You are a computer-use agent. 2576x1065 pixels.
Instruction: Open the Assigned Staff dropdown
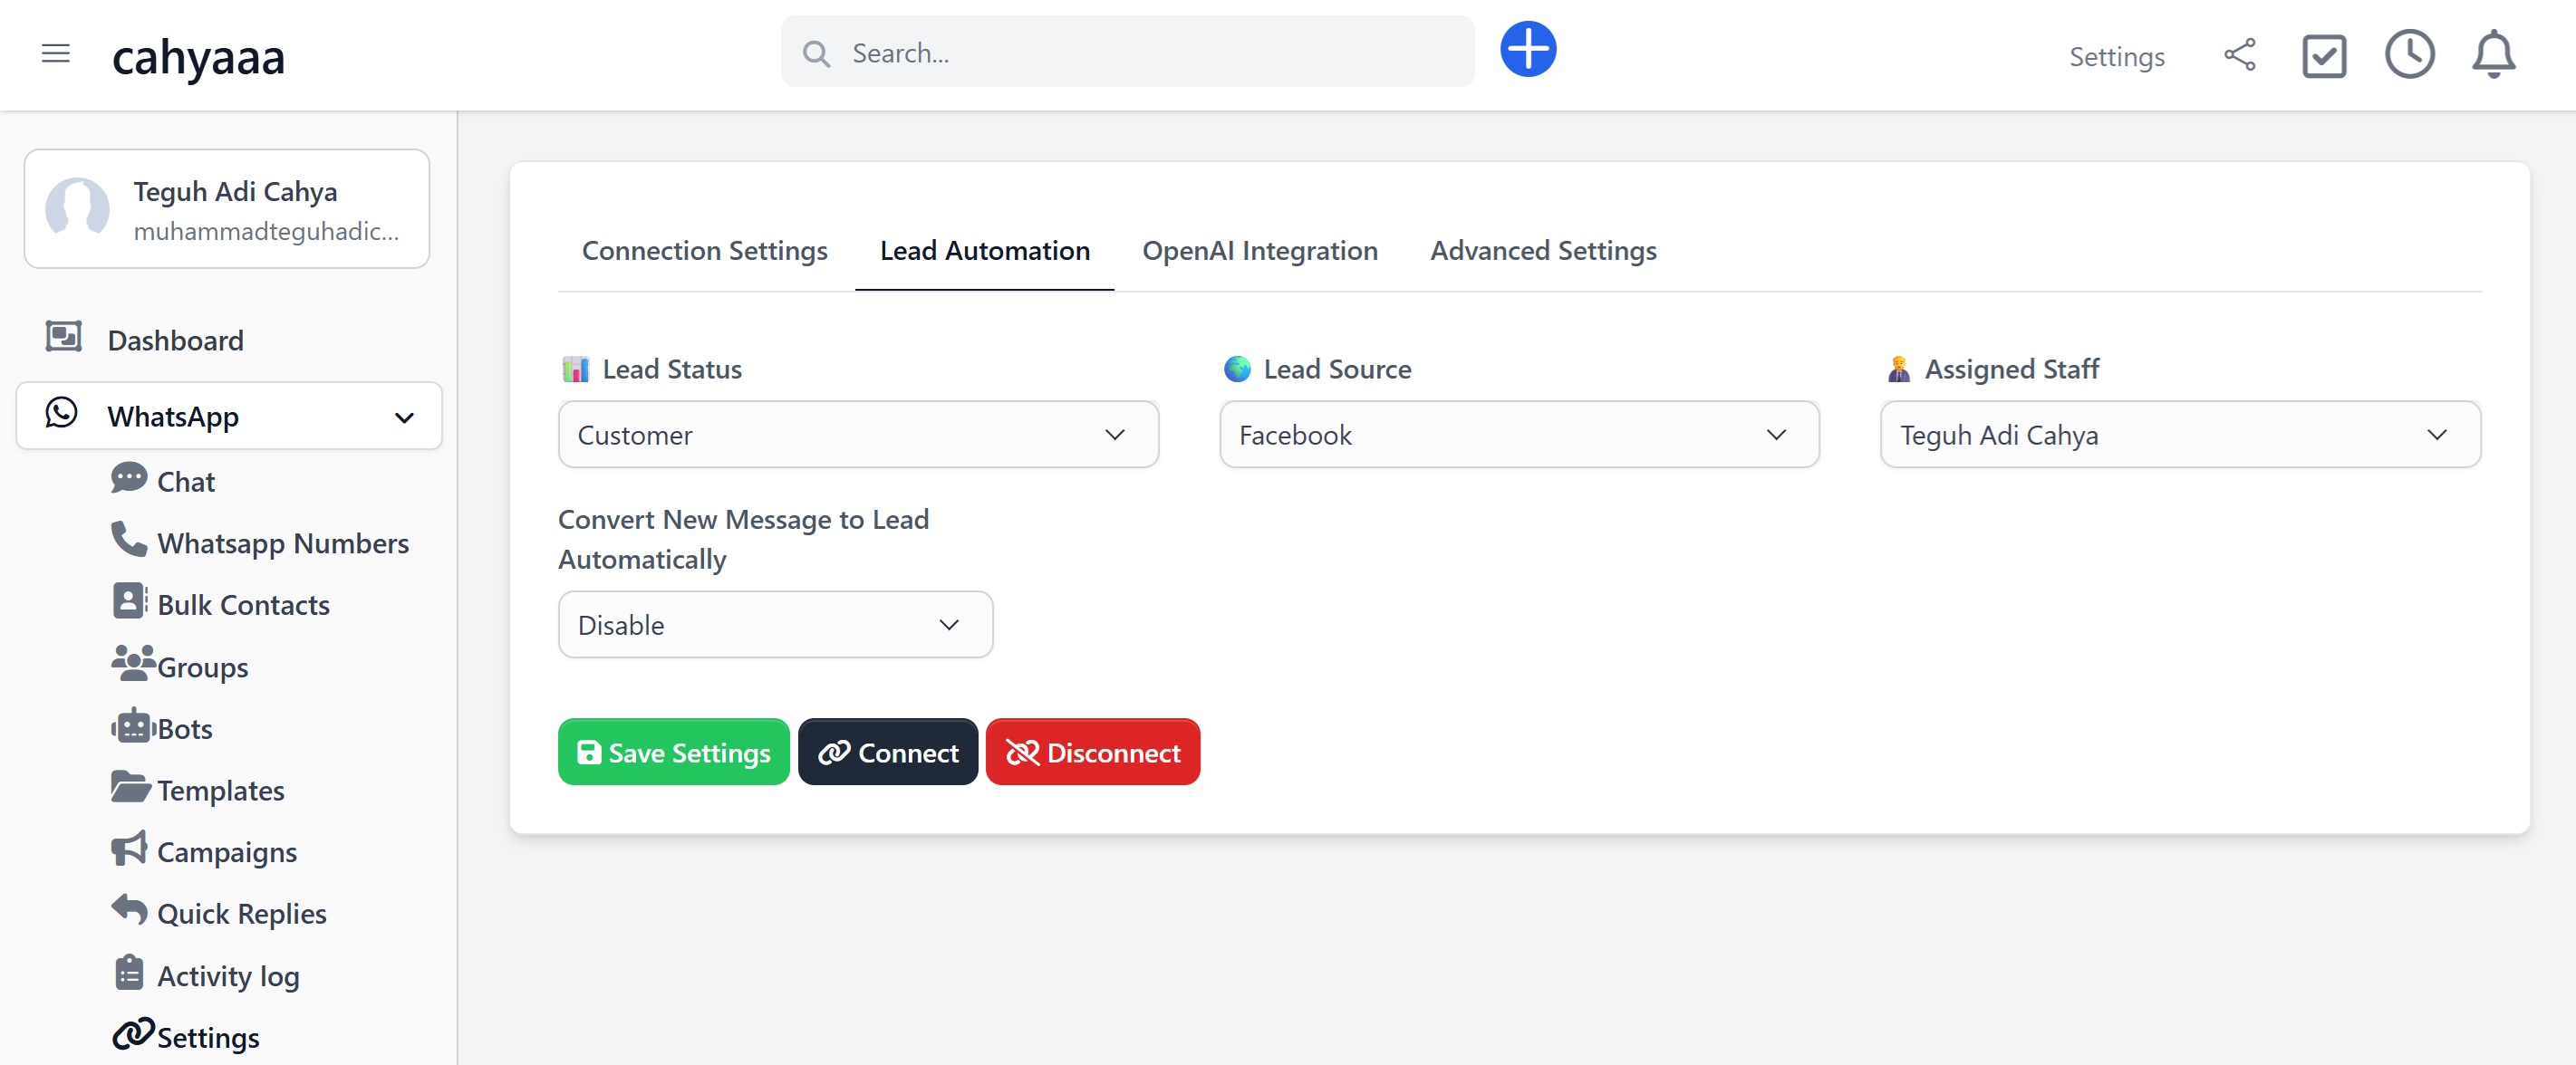pyautogui.click(x=2179, y=435)
